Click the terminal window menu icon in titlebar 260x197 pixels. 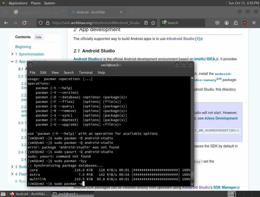[x=30, y=65]
